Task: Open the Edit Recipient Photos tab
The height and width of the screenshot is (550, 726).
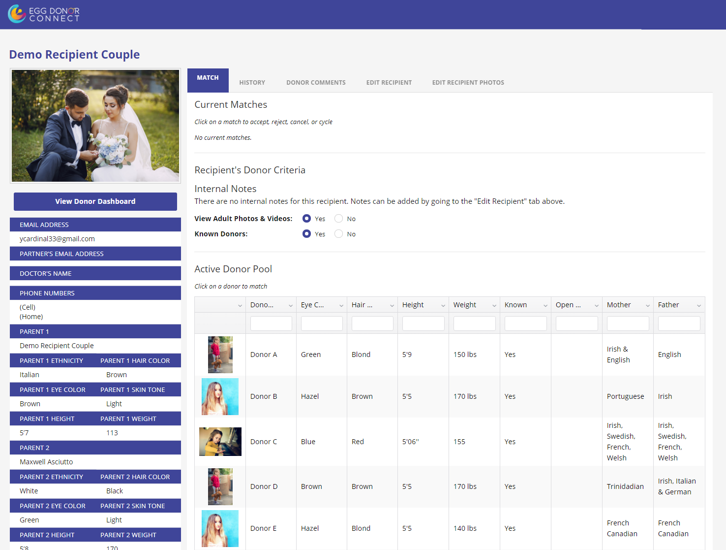Action: 468,83
